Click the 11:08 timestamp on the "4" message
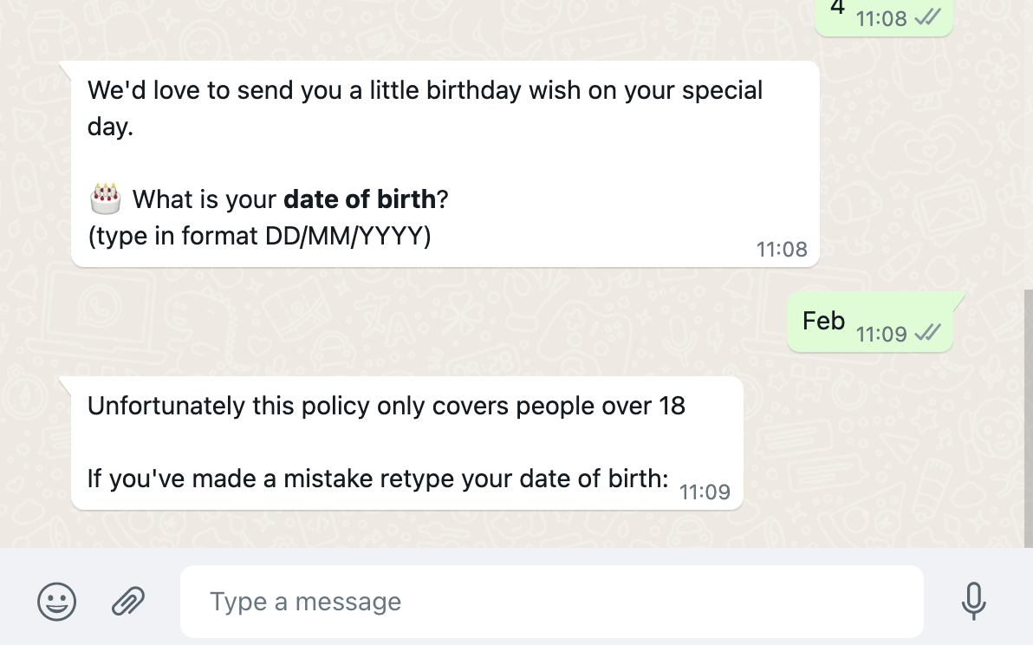 point(881,18)
